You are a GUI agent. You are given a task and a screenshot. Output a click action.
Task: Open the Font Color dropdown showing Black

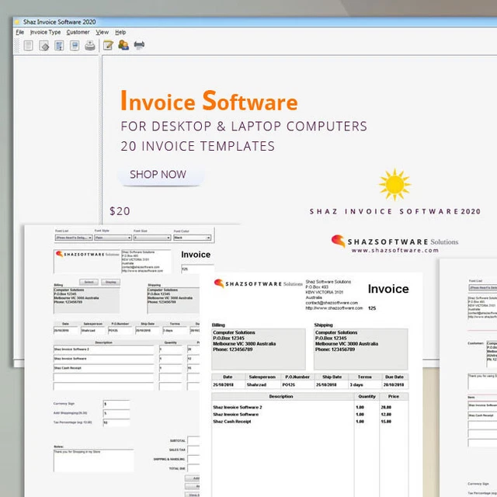coord(192,238)
